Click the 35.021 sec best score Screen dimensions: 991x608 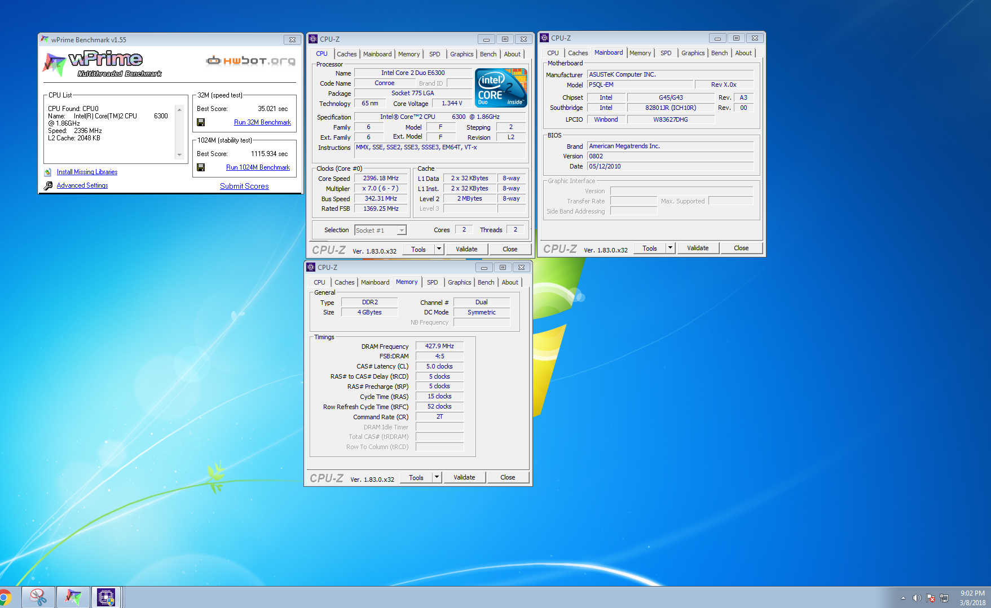tap(272, 109)
